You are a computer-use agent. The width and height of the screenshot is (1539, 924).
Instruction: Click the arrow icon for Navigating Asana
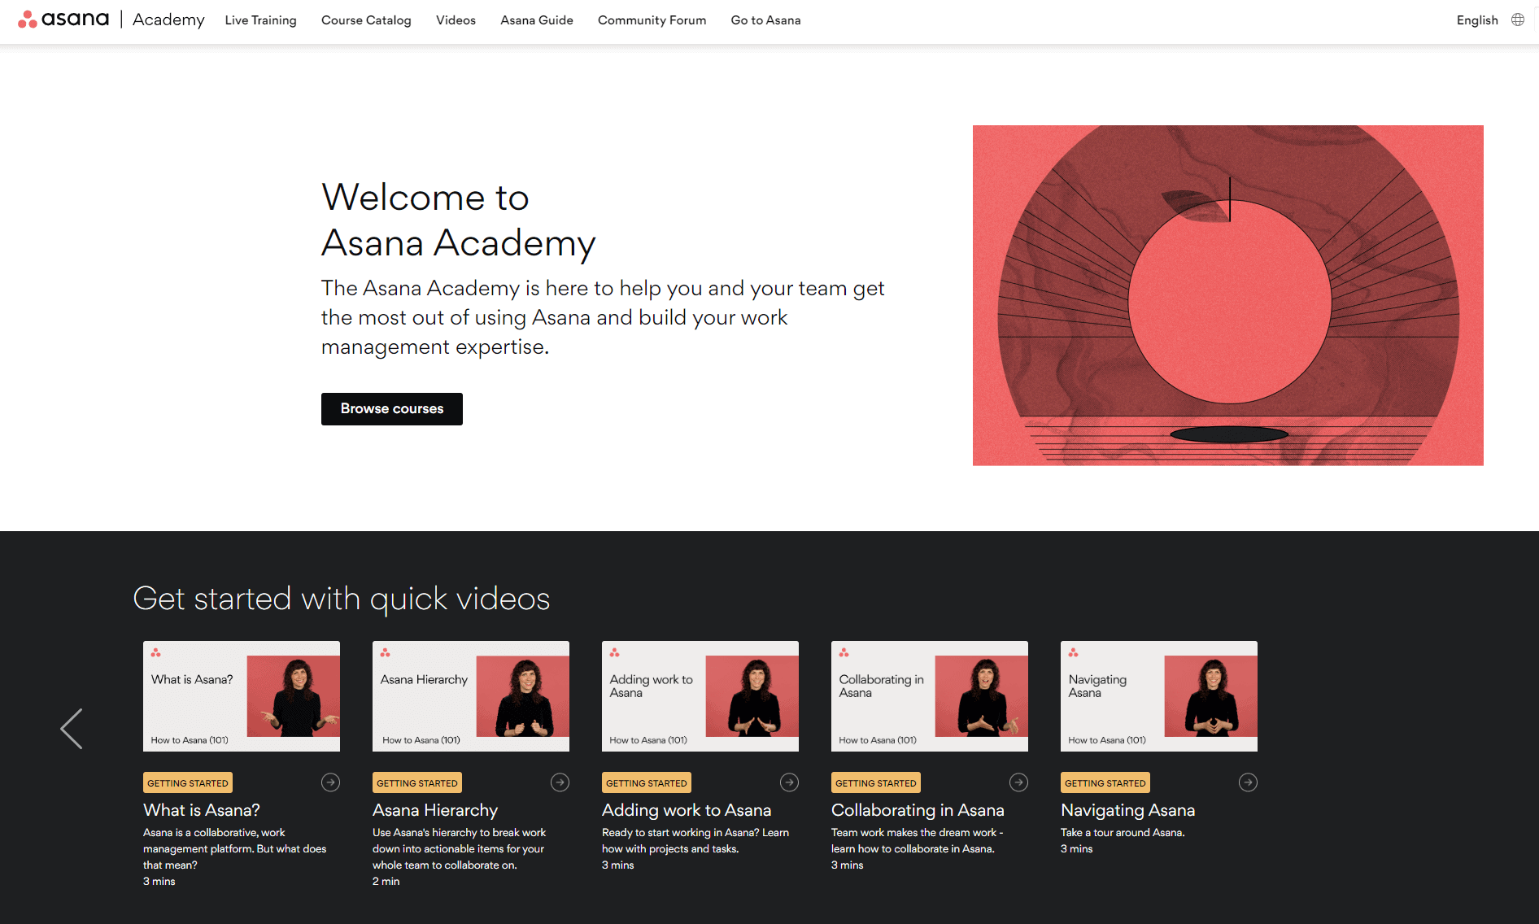tap(1248, 782)
